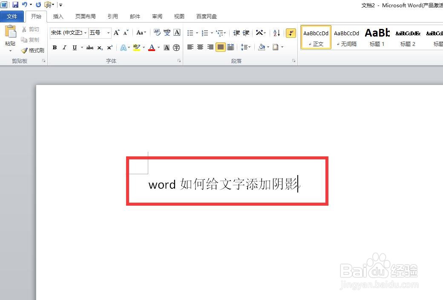Switch to the Mailings (邮件) tab

click(x=135, y=16)
